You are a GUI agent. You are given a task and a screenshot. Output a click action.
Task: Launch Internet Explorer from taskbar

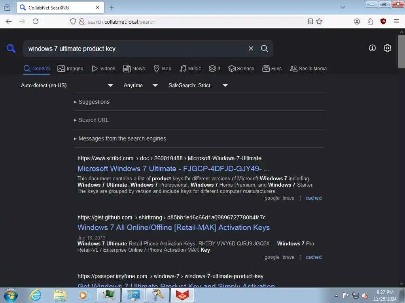(35, 295)
